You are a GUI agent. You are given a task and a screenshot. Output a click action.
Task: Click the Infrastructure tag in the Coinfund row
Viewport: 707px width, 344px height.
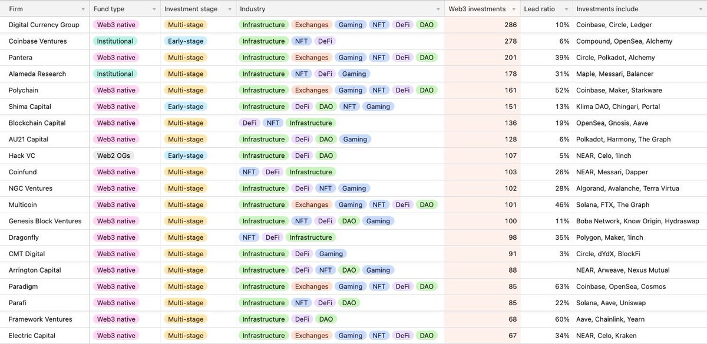tap(310, 172)
